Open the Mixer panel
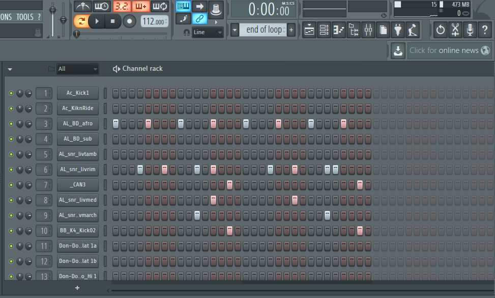 [368, 30]
